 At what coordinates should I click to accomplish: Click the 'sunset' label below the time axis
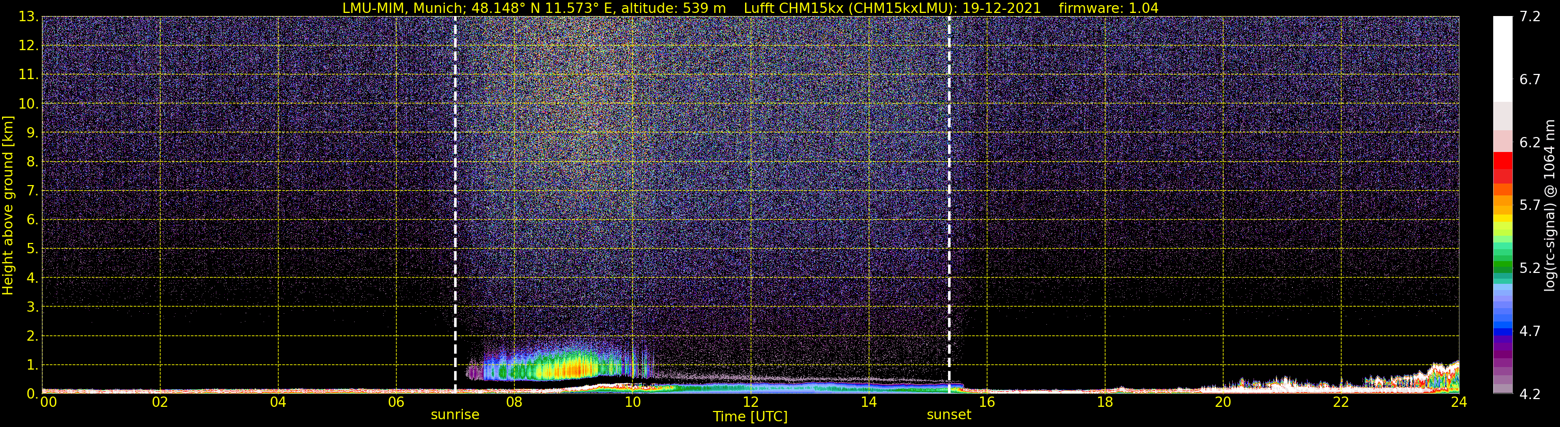[x=949, y=415]
